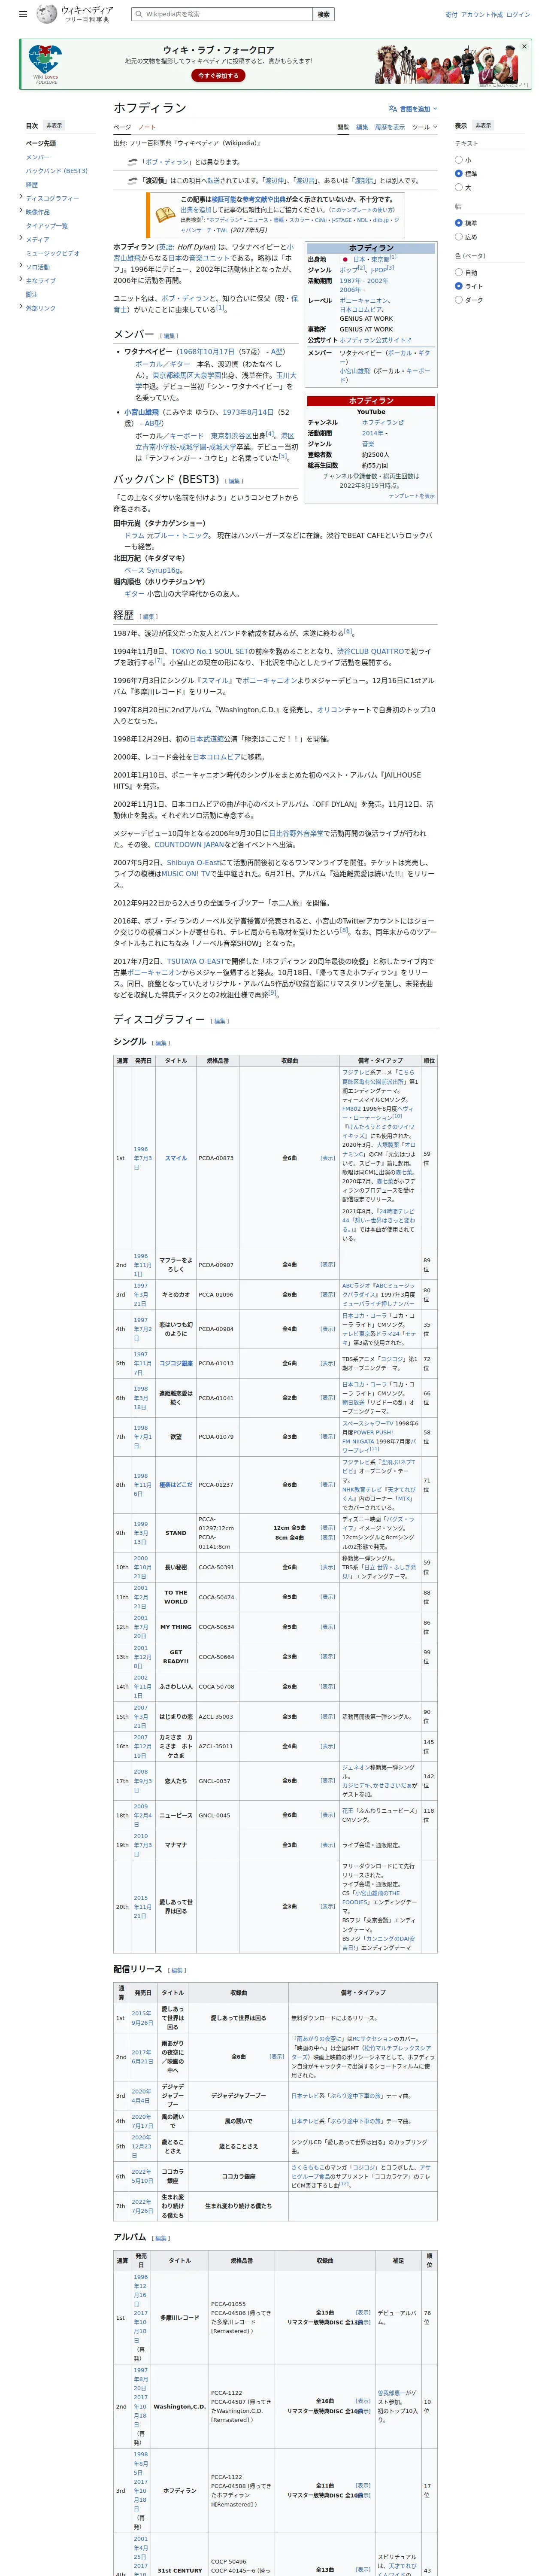Go to 脚注 in table of contents
551x2576 pixels.
[32, 294]
